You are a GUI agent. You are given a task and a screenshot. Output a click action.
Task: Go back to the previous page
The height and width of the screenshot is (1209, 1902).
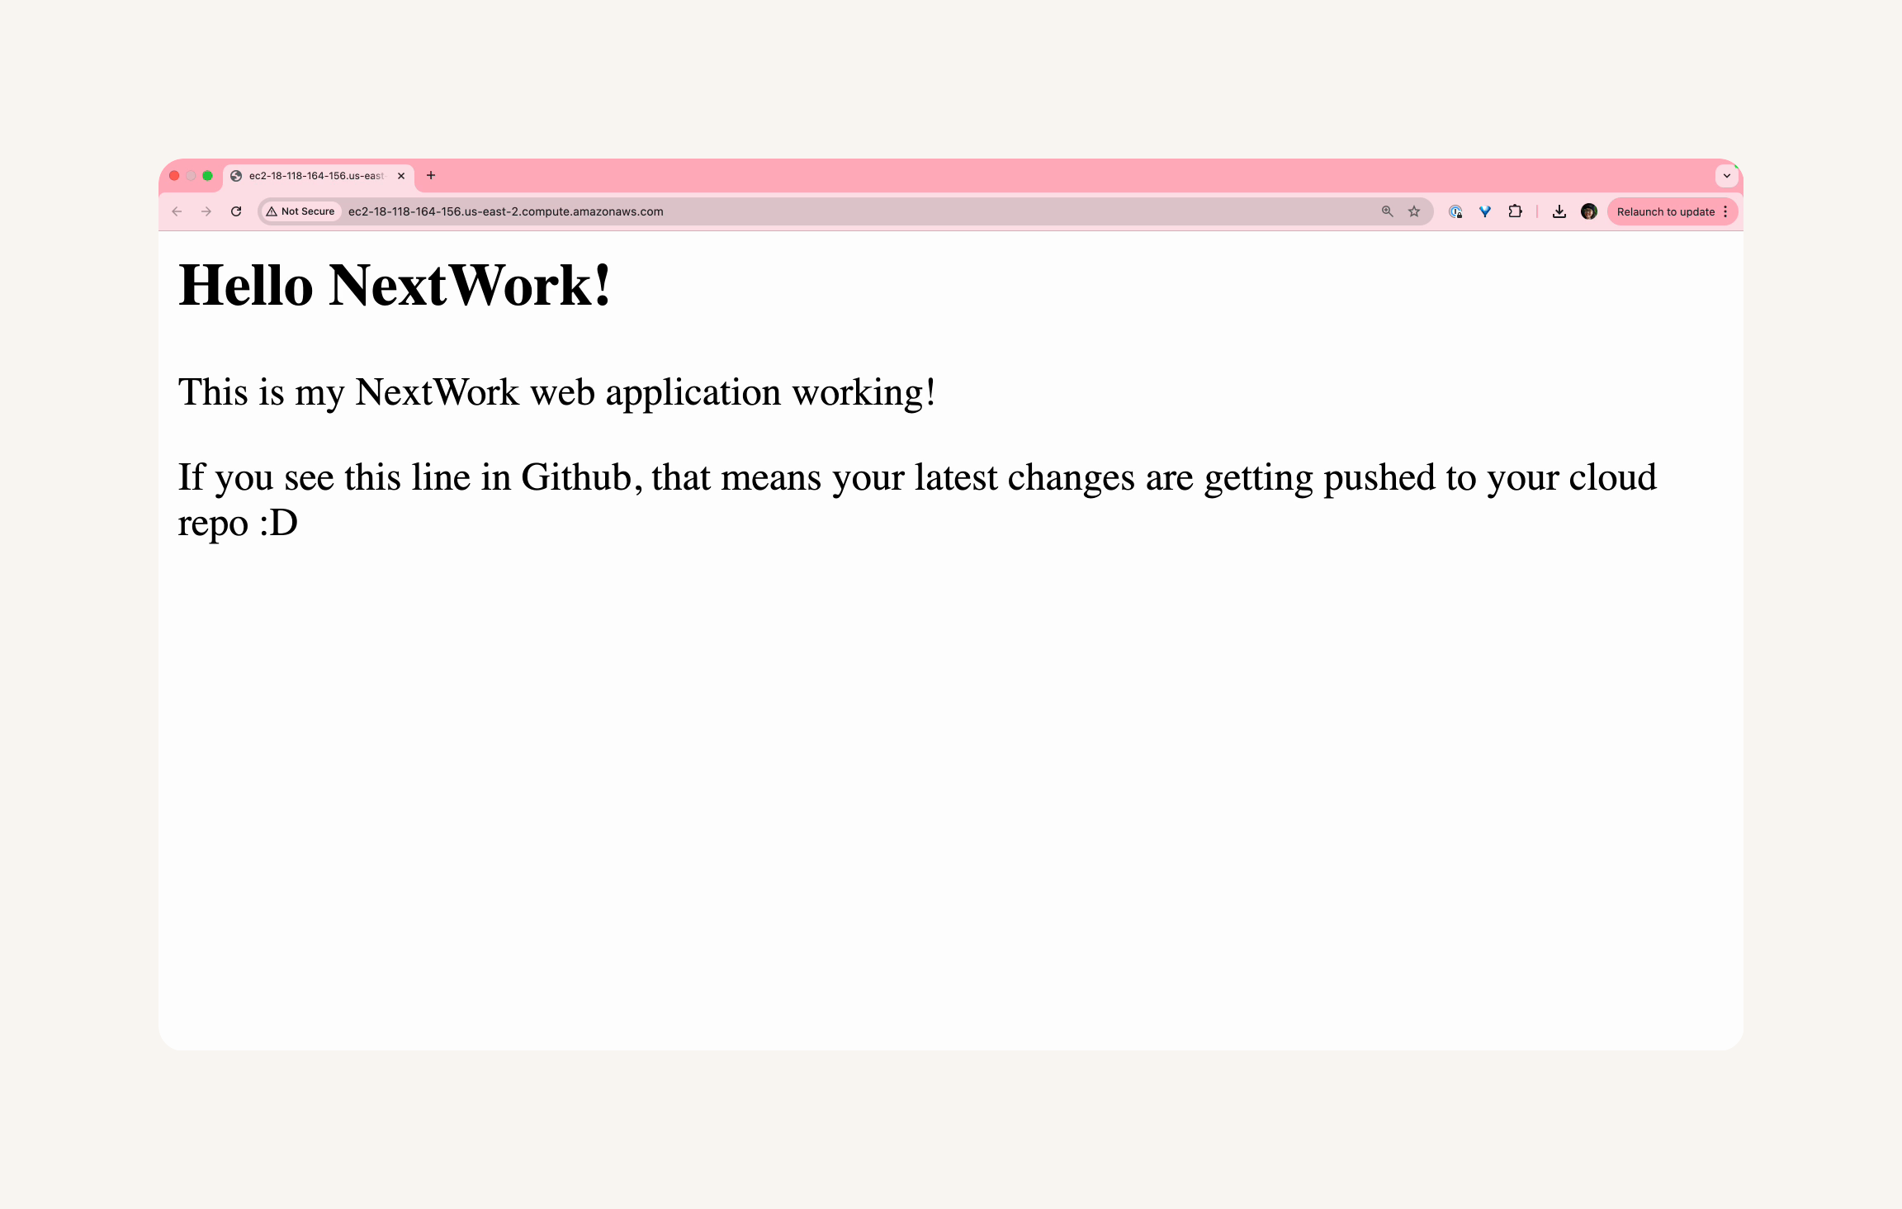coord(177,211)
